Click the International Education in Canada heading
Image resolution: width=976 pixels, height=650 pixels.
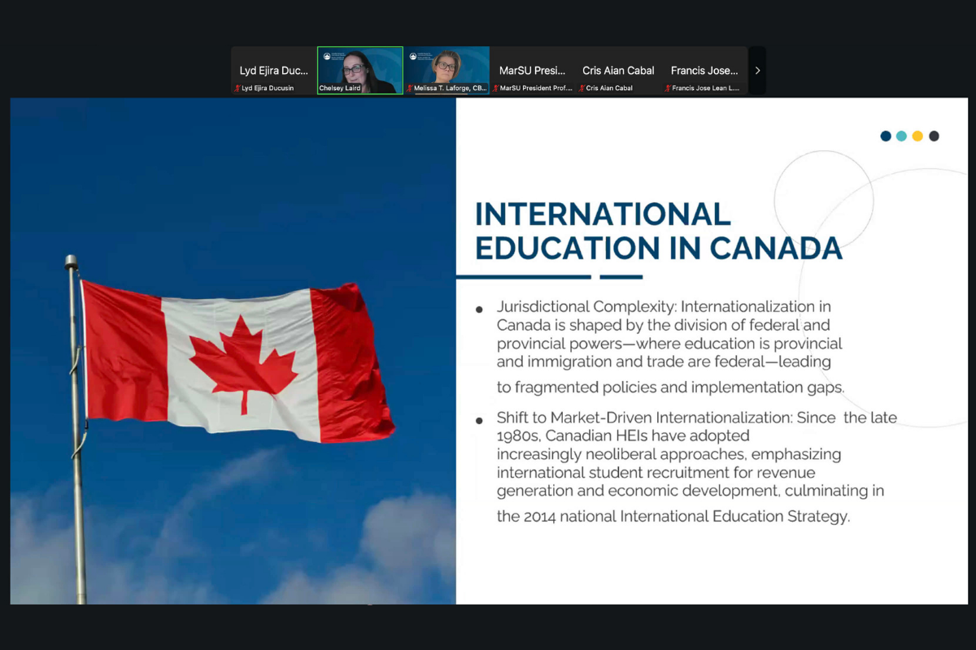tap(658, 232)
